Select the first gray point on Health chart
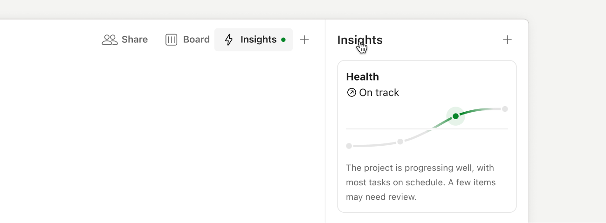The height and width of the screenshot is (223, 606). point(349,146)
